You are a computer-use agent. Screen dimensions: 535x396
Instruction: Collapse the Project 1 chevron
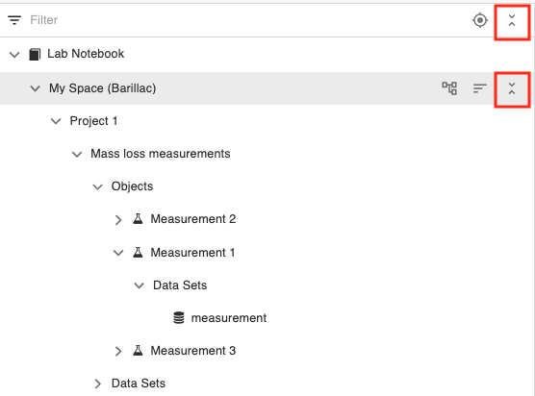pyautogui.click(x=56, y=121)
